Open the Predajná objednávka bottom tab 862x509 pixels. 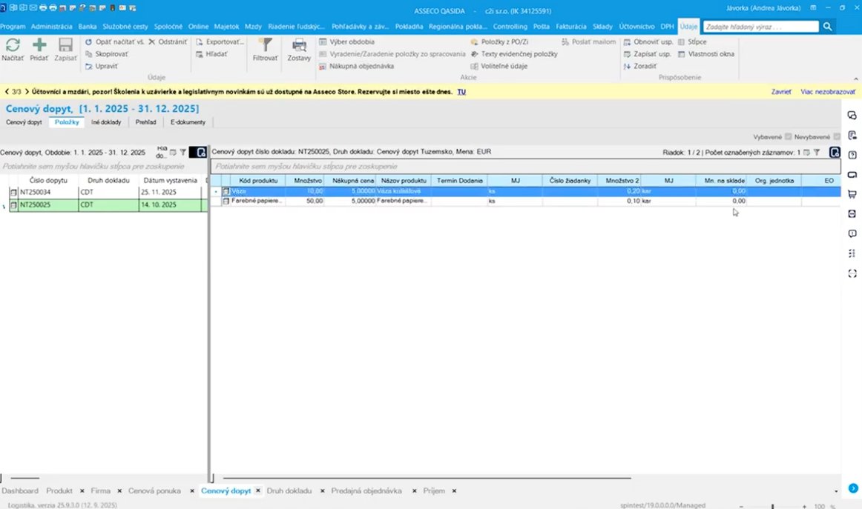click(366, 491)
